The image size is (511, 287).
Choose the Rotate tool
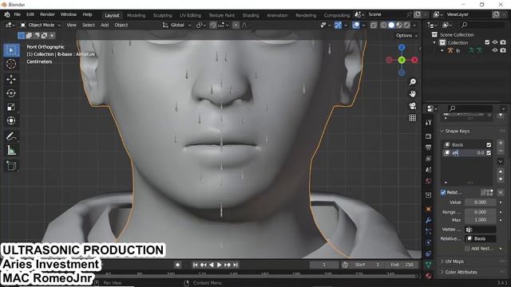(x=11, y=93)
